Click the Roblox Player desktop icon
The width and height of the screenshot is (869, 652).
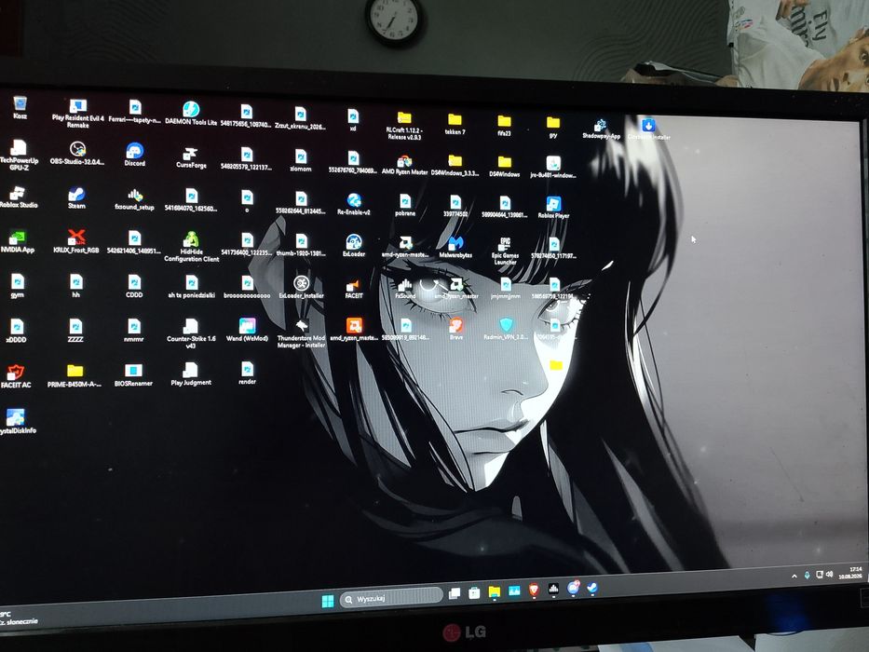point(553,208)
